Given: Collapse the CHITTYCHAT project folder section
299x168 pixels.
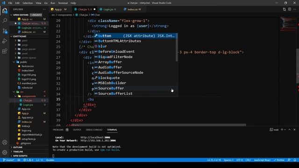Looking at the screenshot, I should [x=20, y=36].
